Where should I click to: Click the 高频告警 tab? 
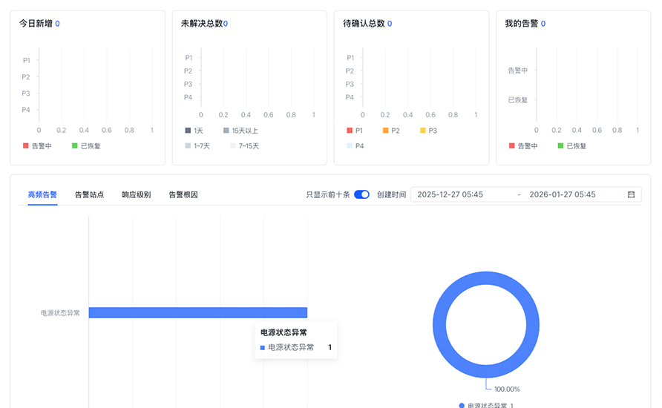tap(42, 194)
